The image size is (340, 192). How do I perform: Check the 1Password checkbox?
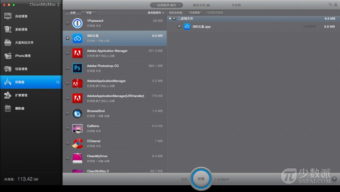[x=68, y=23]
